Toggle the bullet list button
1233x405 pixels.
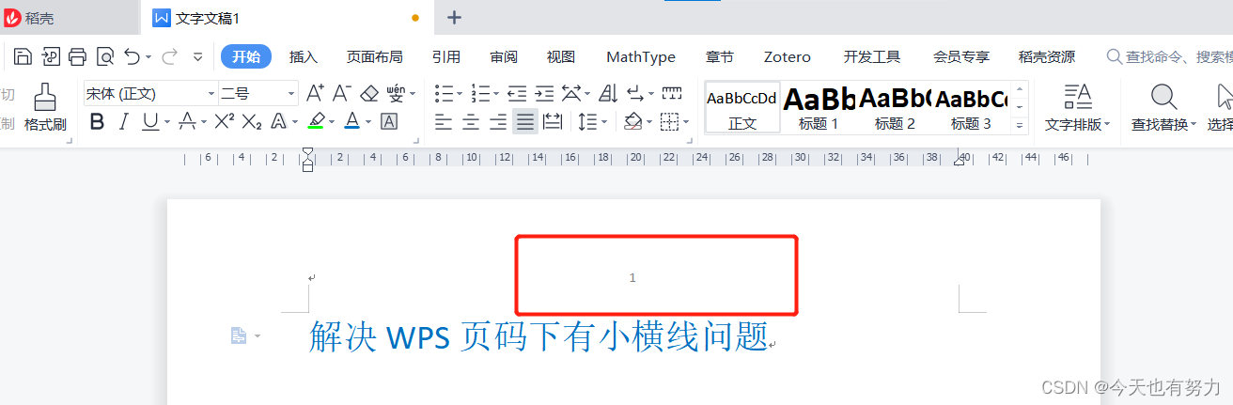pyautogui.click(x=444, y=93)
